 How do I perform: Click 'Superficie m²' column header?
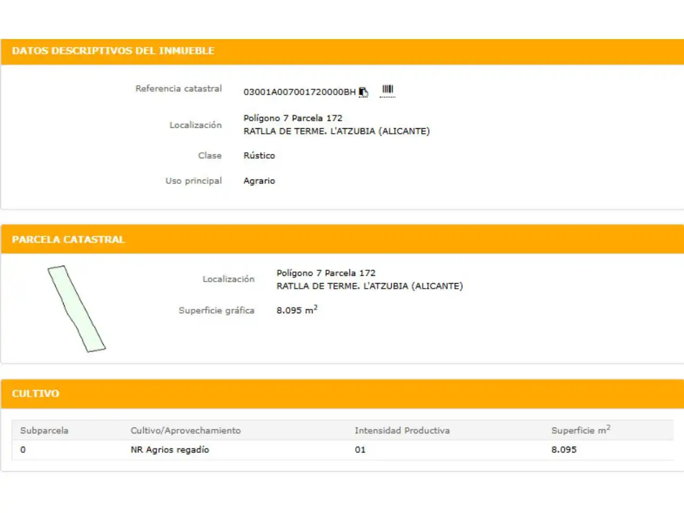[x=581, y=430]
